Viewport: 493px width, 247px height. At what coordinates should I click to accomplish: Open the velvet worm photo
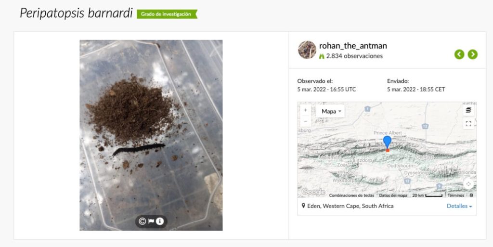click(x=151, y=135)
